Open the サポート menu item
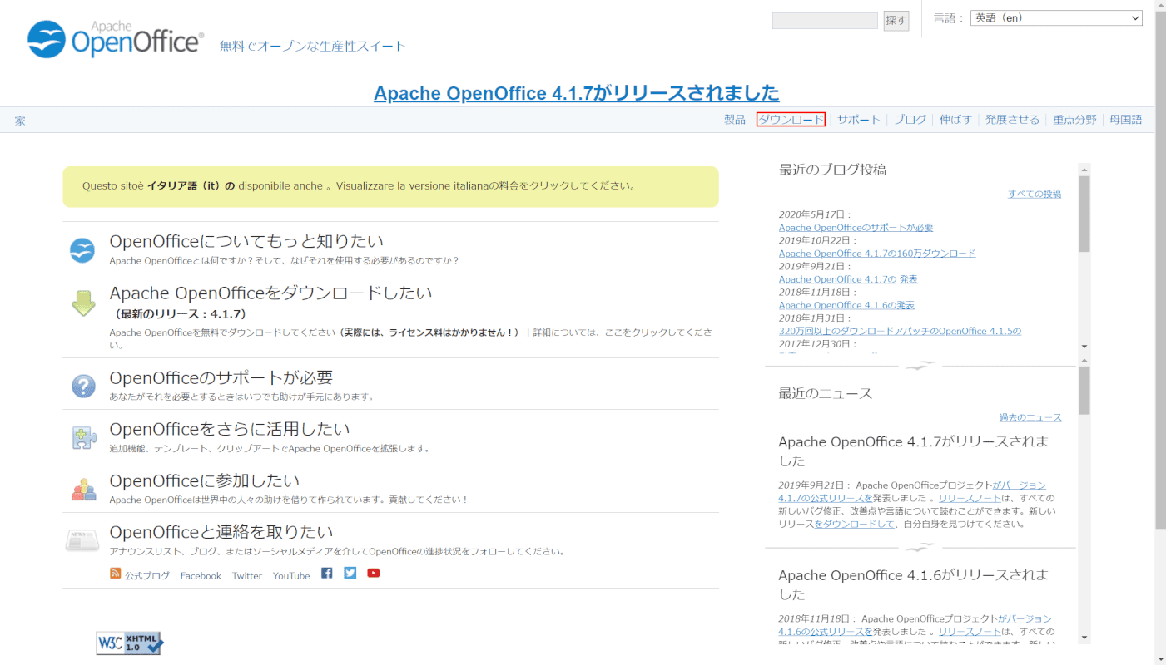 pyautogui.click(x=859, y=120)
